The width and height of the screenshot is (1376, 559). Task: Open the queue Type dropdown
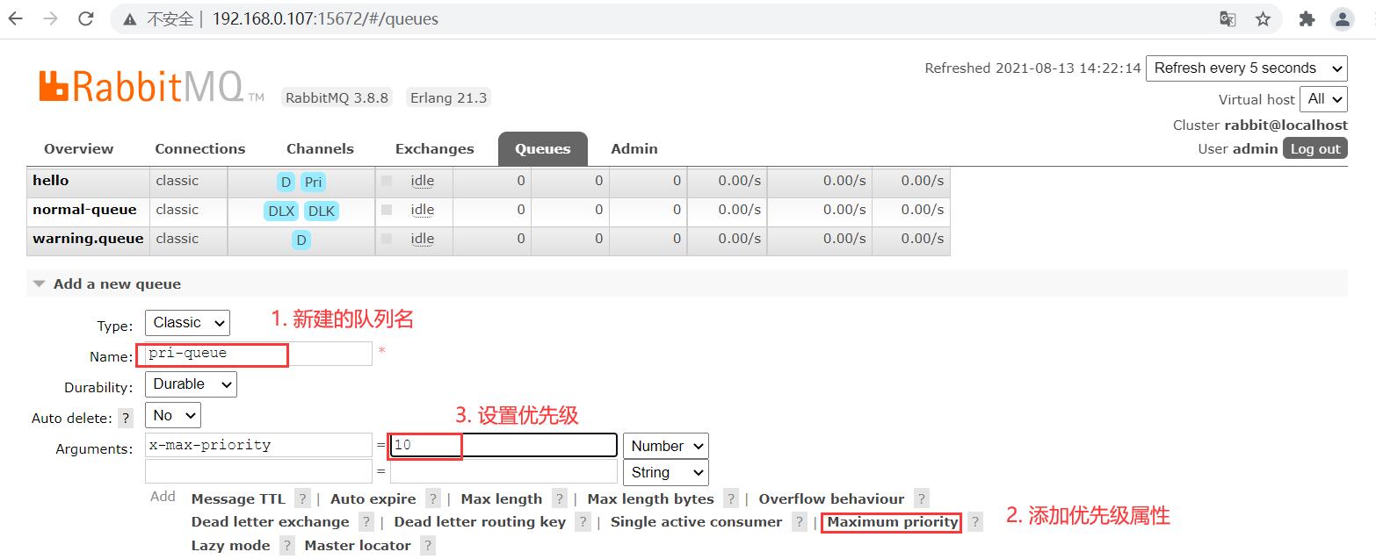pyautogui.click(x=187, y=323)
